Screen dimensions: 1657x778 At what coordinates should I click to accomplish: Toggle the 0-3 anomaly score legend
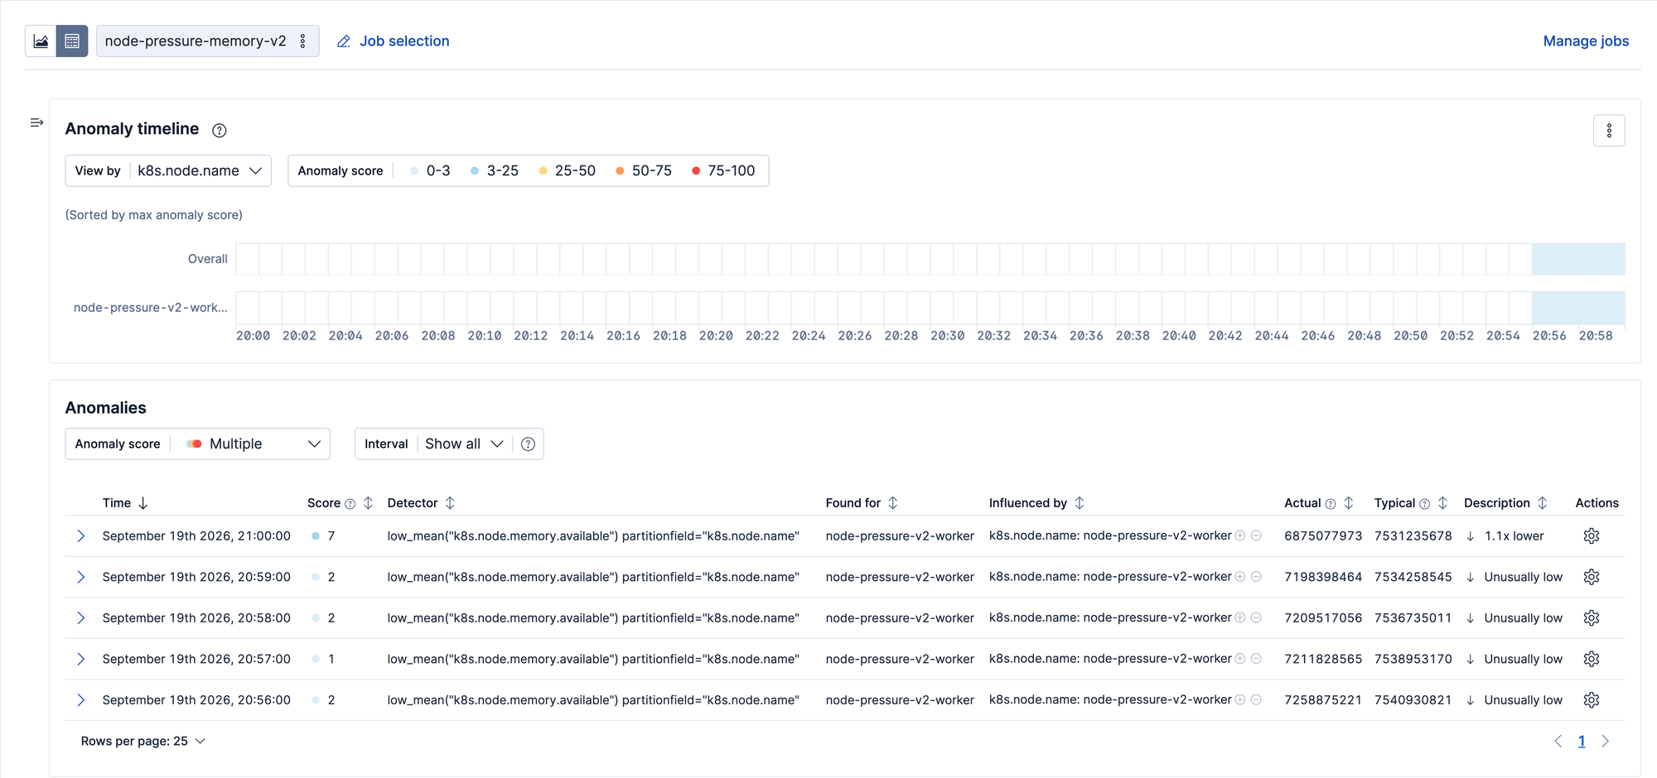pos(430,170)
